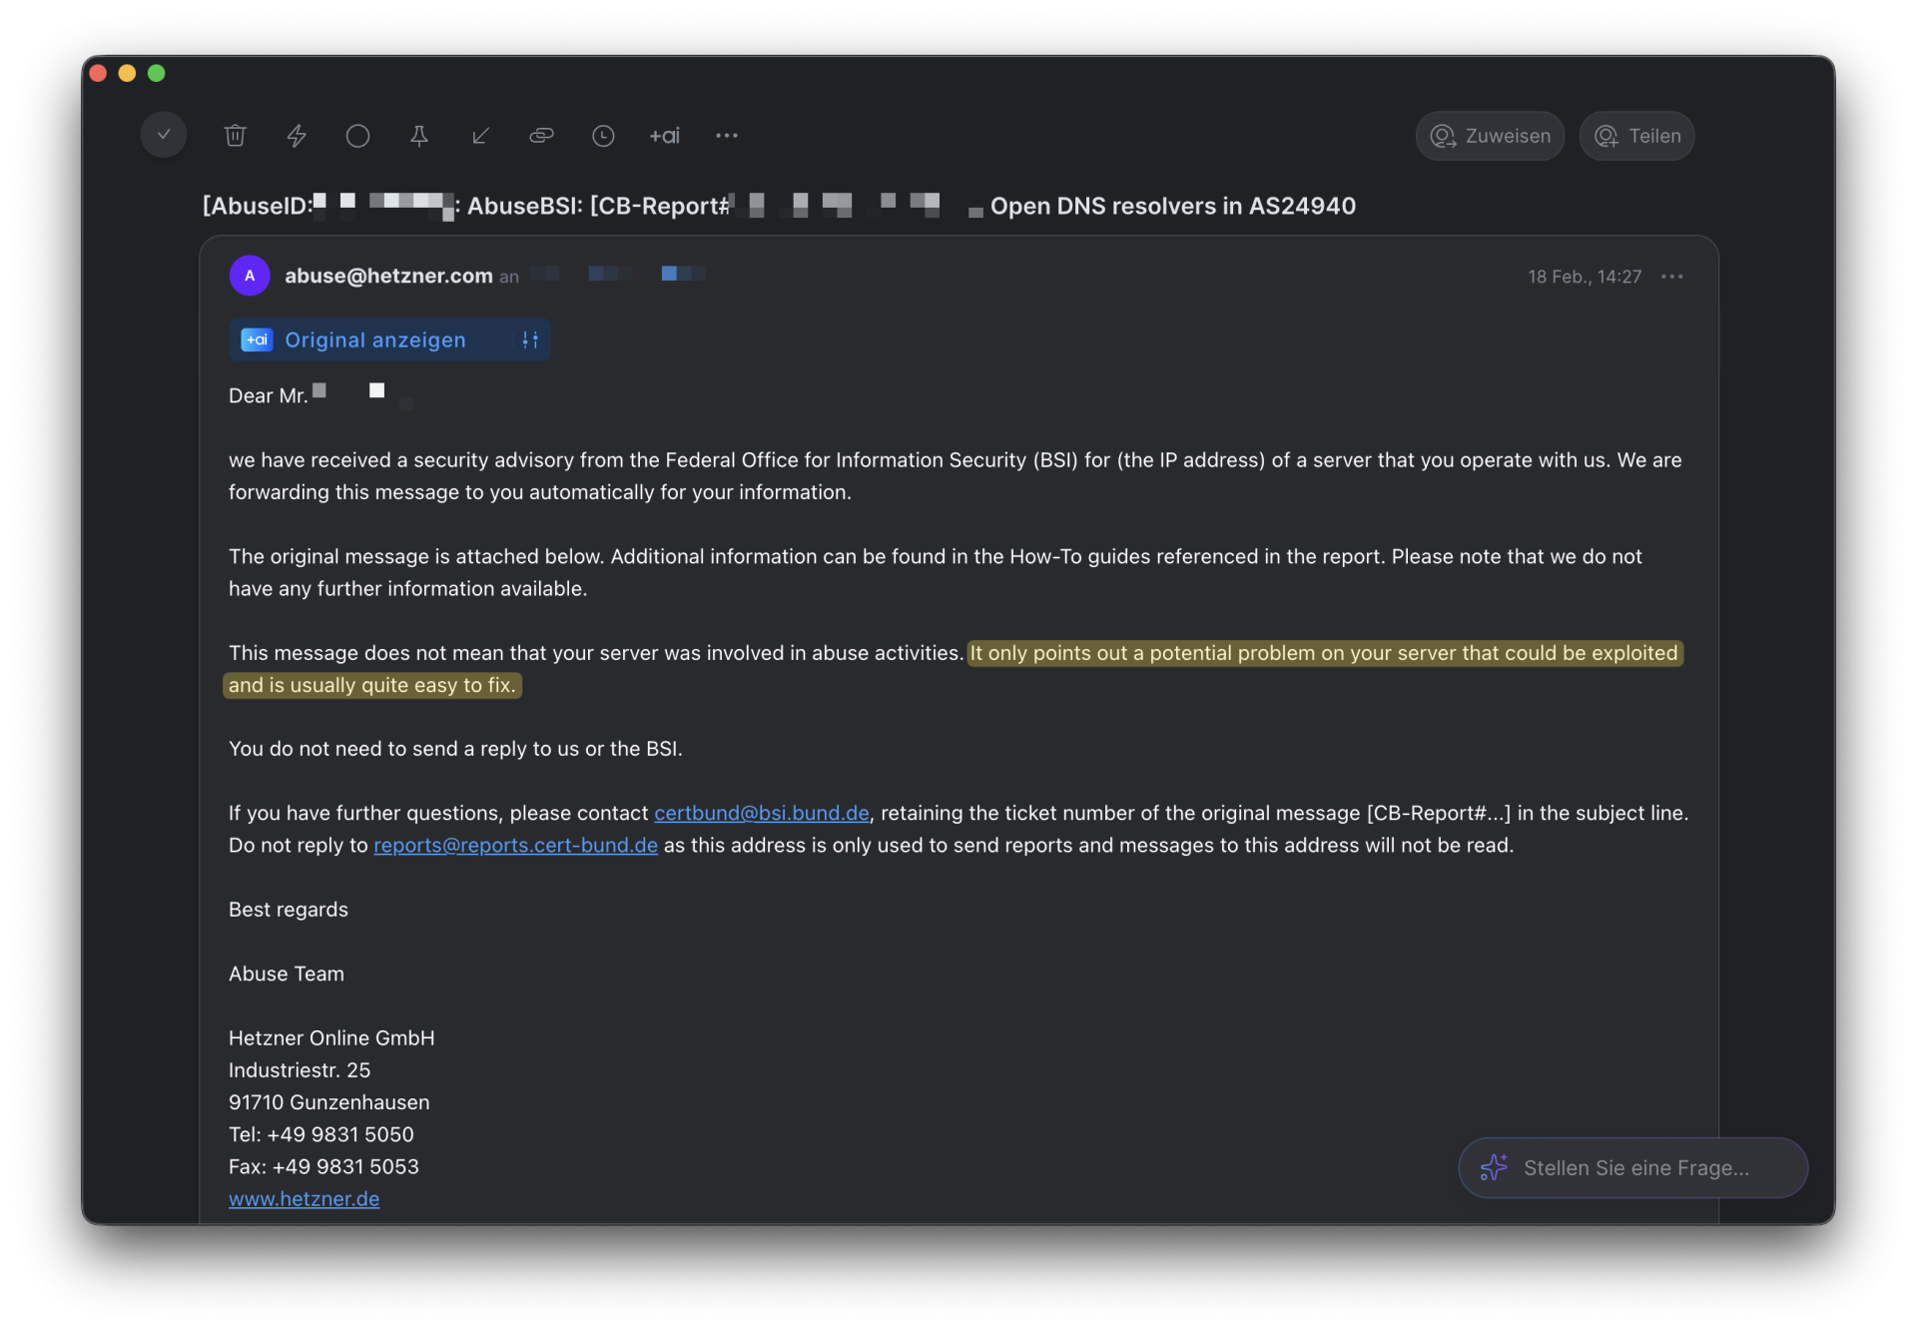
Task: Move the email with the arrow icon
Action: click(x=480, y=135)
